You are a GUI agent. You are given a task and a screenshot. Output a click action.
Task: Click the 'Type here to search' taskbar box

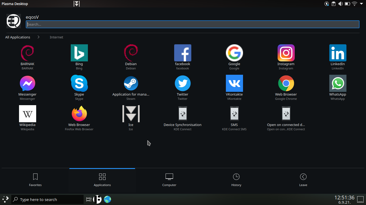pos(47,199)
